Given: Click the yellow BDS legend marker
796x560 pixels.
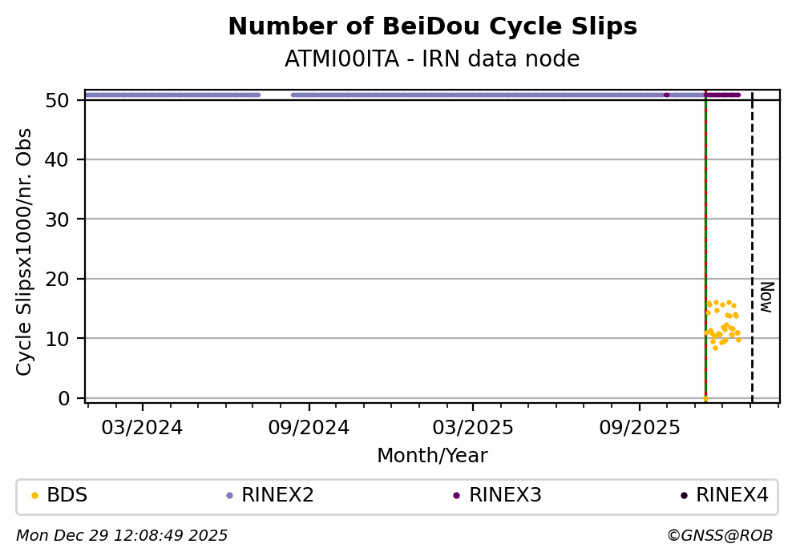Looking at the screenshot, I should [x=34, y=496].
